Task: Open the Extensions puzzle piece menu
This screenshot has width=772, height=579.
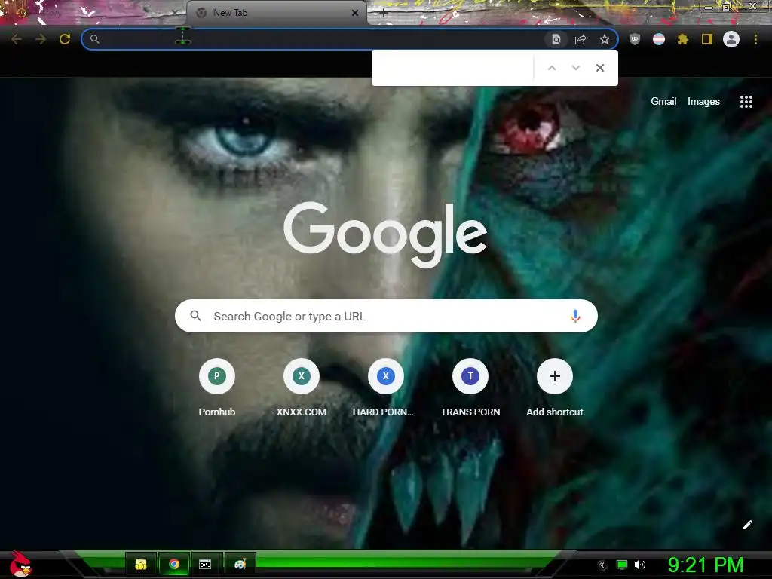Action: coord(683,39)
